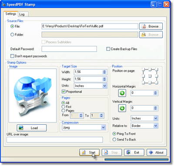Decrease Width using spinner down arrow
Viewport: 174px width, 166px height.
[104, 73]
